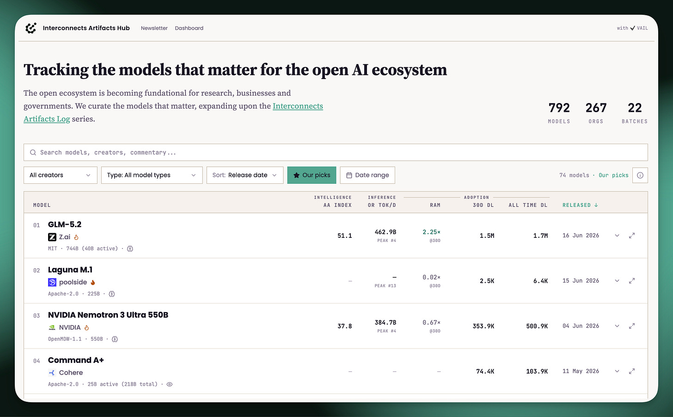
Task: Click the '500.9K' all-time downloads value
Action: (537, 326)
